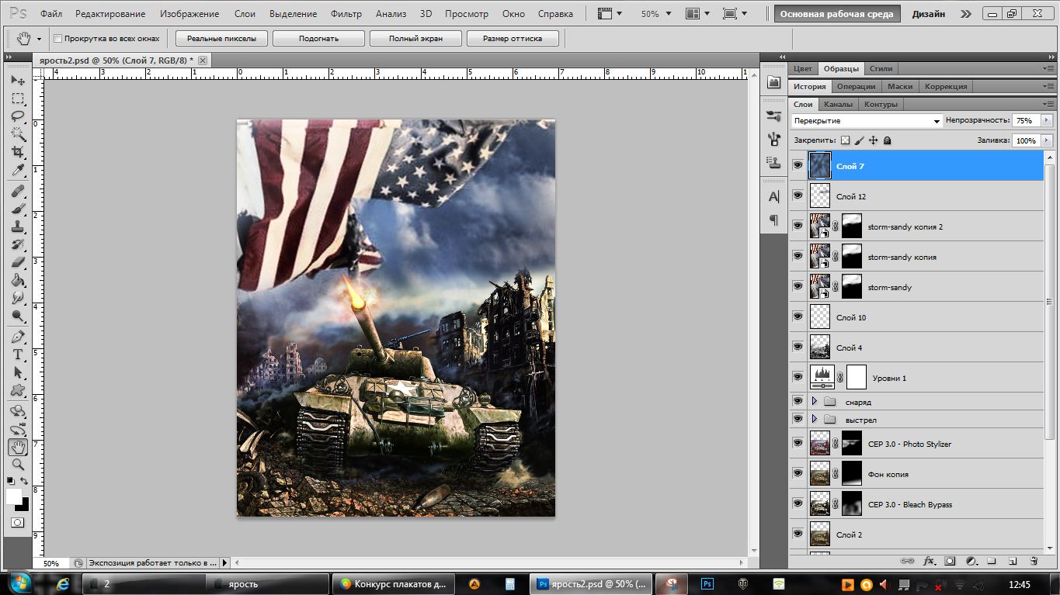This screenshot has width=1060, height=595.
Task: Open the Layers panel options menu
Action: (1048, 104)
